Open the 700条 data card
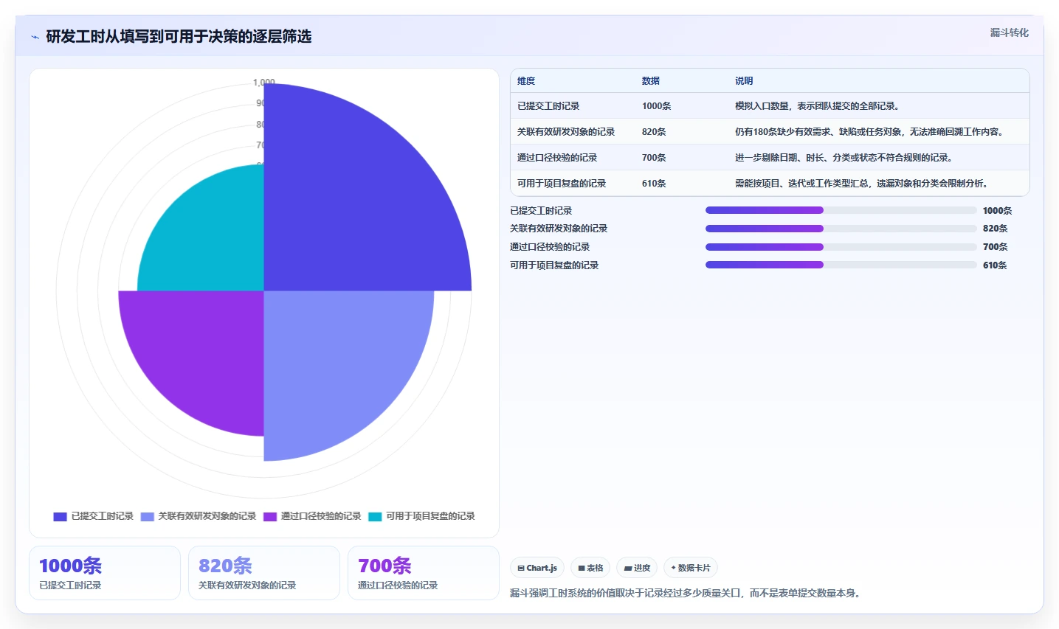1059x629 pixels. coord(424,573)
